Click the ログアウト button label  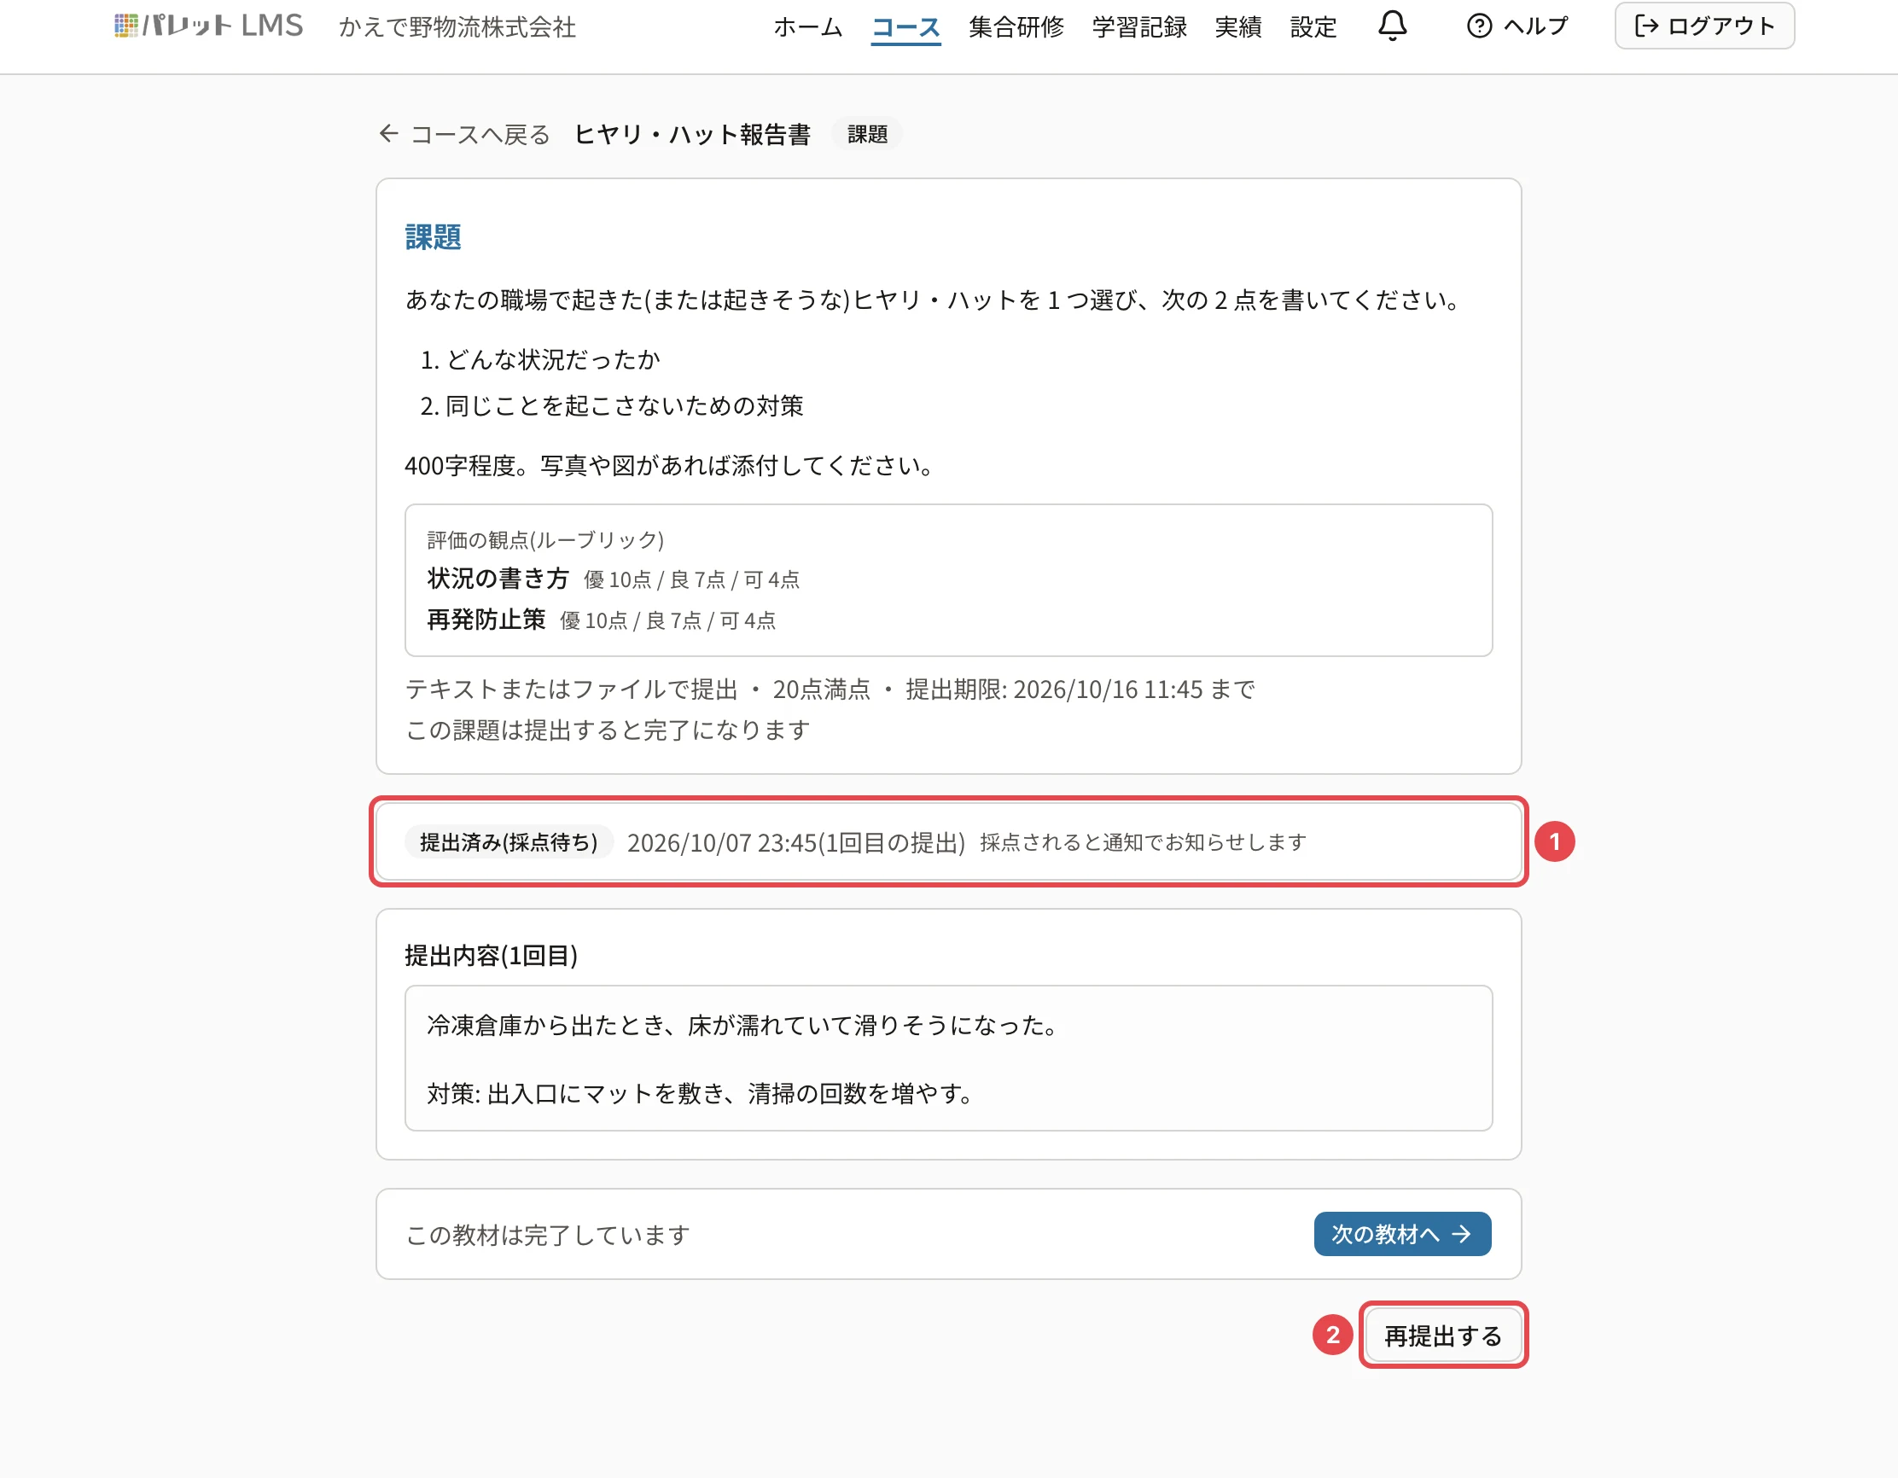[x=1720, y=26]
